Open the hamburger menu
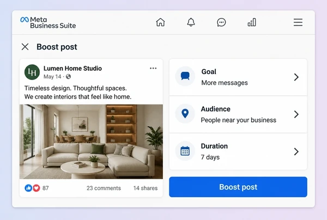The height and width of the screenshot is (220, 327). coord(298,22)
